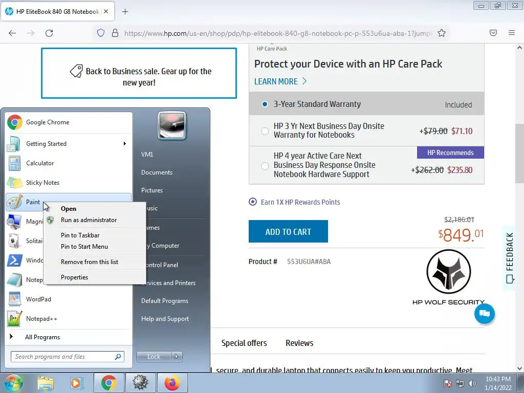The height and width of the screenshot is (393, 524).
Task: Click the Calculator icon in Start menu
Action: (14, 163)
